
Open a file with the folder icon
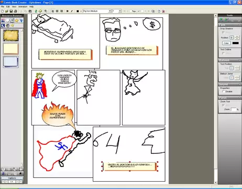point(7,11)
